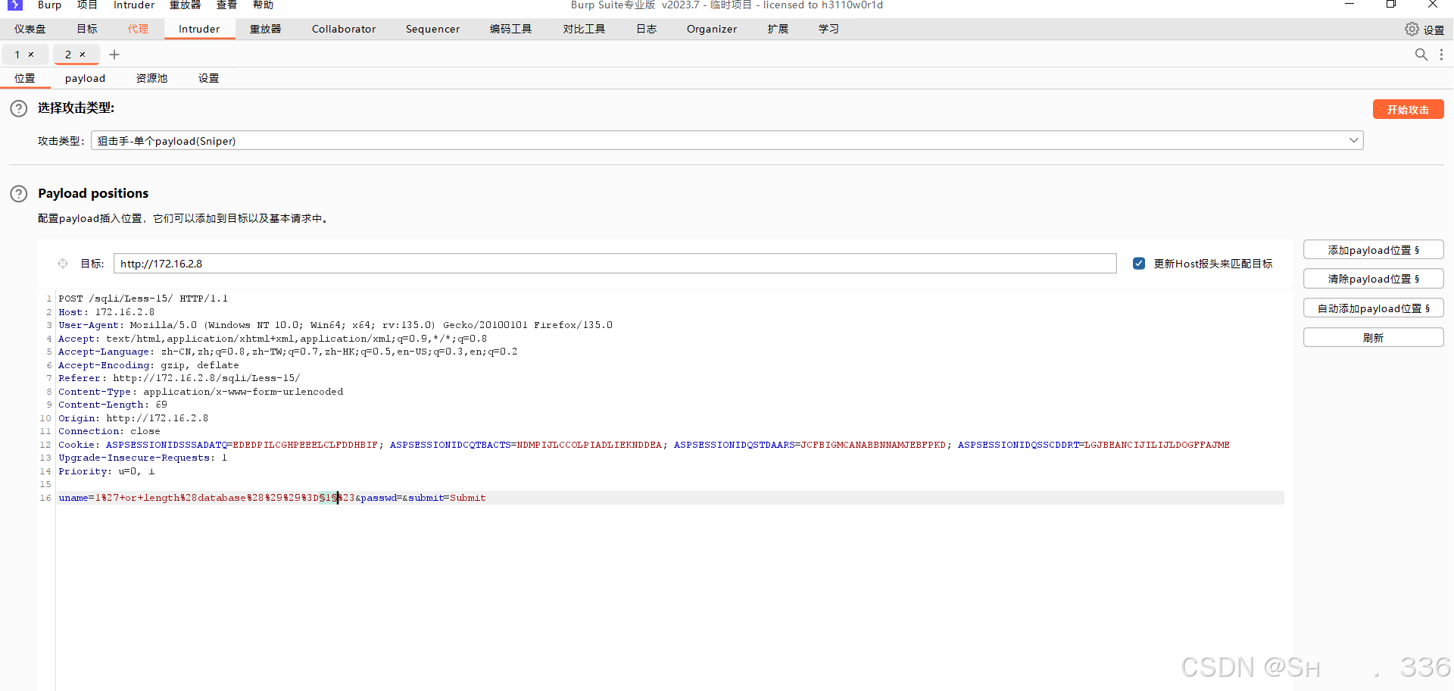Click the target crosshair icon
1454x691 pixels.
pos(63,264)
